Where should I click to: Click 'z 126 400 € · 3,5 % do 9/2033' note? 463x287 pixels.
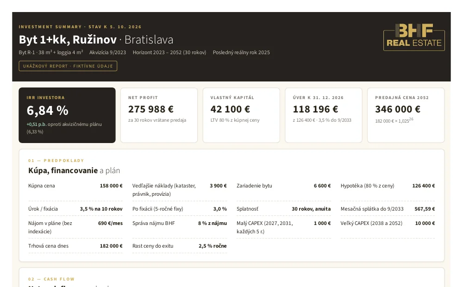click(x=322, y=120)
